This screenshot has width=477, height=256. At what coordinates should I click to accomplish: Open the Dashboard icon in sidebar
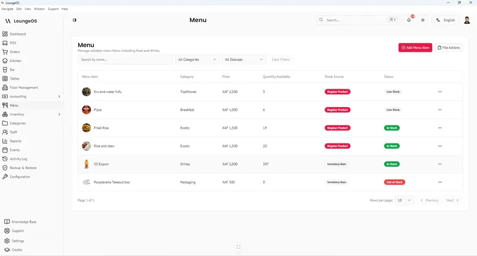pos(5,34)
